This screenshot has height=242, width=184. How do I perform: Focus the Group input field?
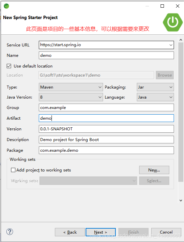(x=106, y=107)
